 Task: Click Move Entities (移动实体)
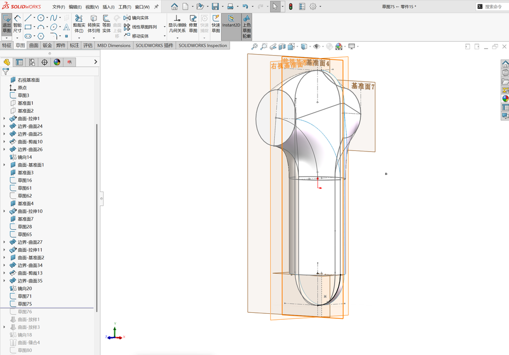coord(136,36)
